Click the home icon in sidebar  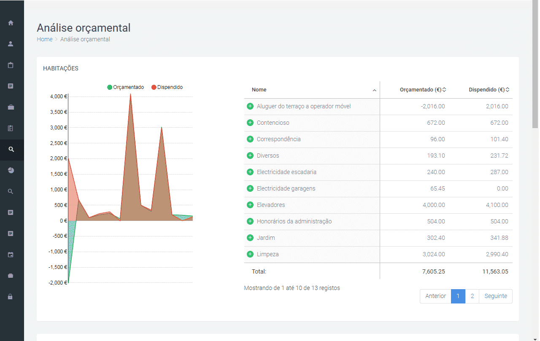tap(11, 23)
